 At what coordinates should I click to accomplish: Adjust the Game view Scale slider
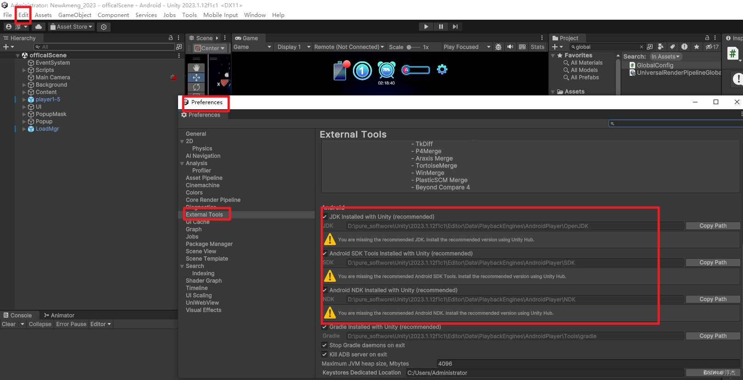413,47
